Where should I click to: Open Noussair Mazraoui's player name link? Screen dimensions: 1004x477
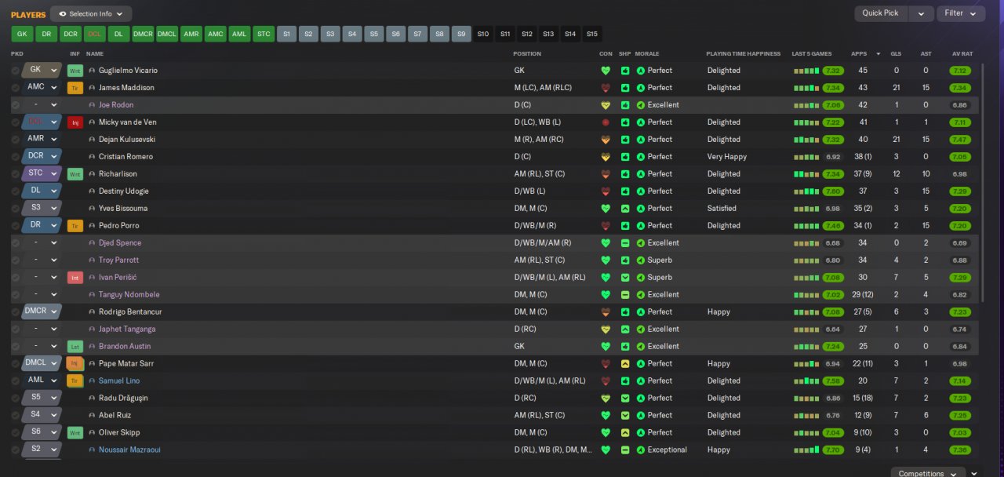click(130, 450)
